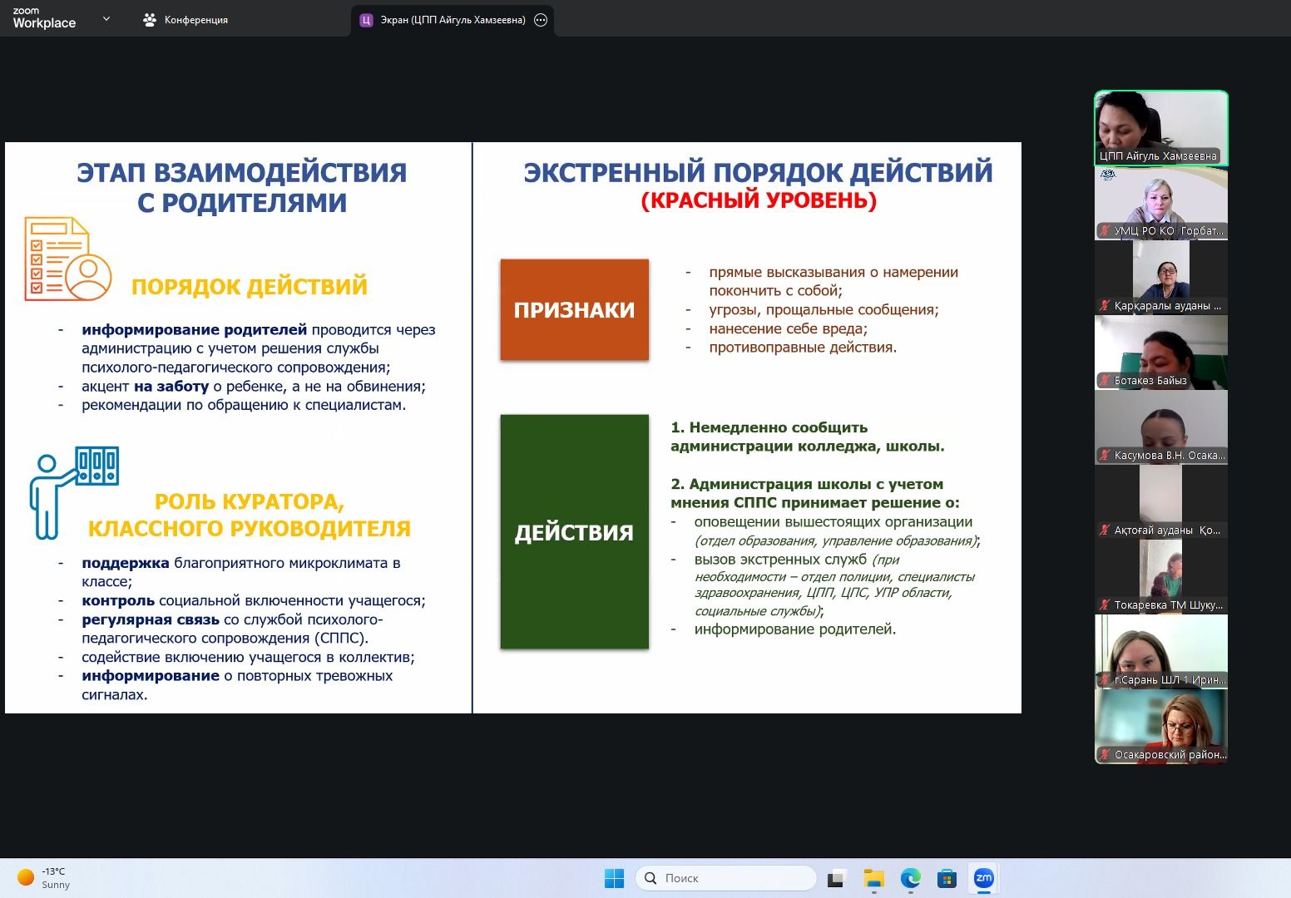Image resolution: width=1291 pixels, height=898 pixels.
Task: Select the Қарқаралы ауданы participant video
Action: (1160, 277)
